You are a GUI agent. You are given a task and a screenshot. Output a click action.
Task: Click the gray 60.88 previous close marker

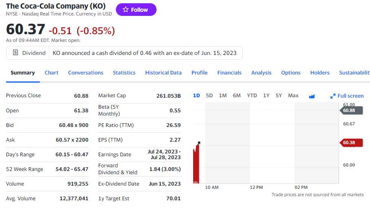coord(351,110)
